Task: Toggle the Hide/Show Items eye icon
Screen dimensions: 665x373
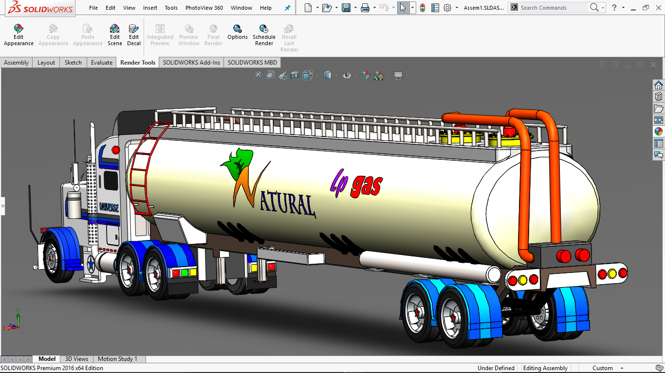Action: point(347,75)
